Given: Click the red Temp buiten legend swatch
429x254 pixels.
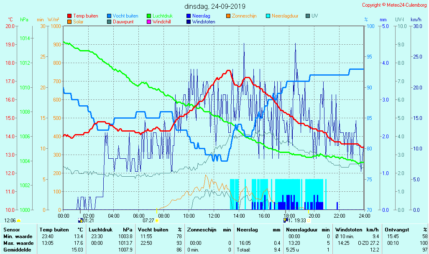Looking at the screenshot, I should pyautogui.click(x=69, y=16).
